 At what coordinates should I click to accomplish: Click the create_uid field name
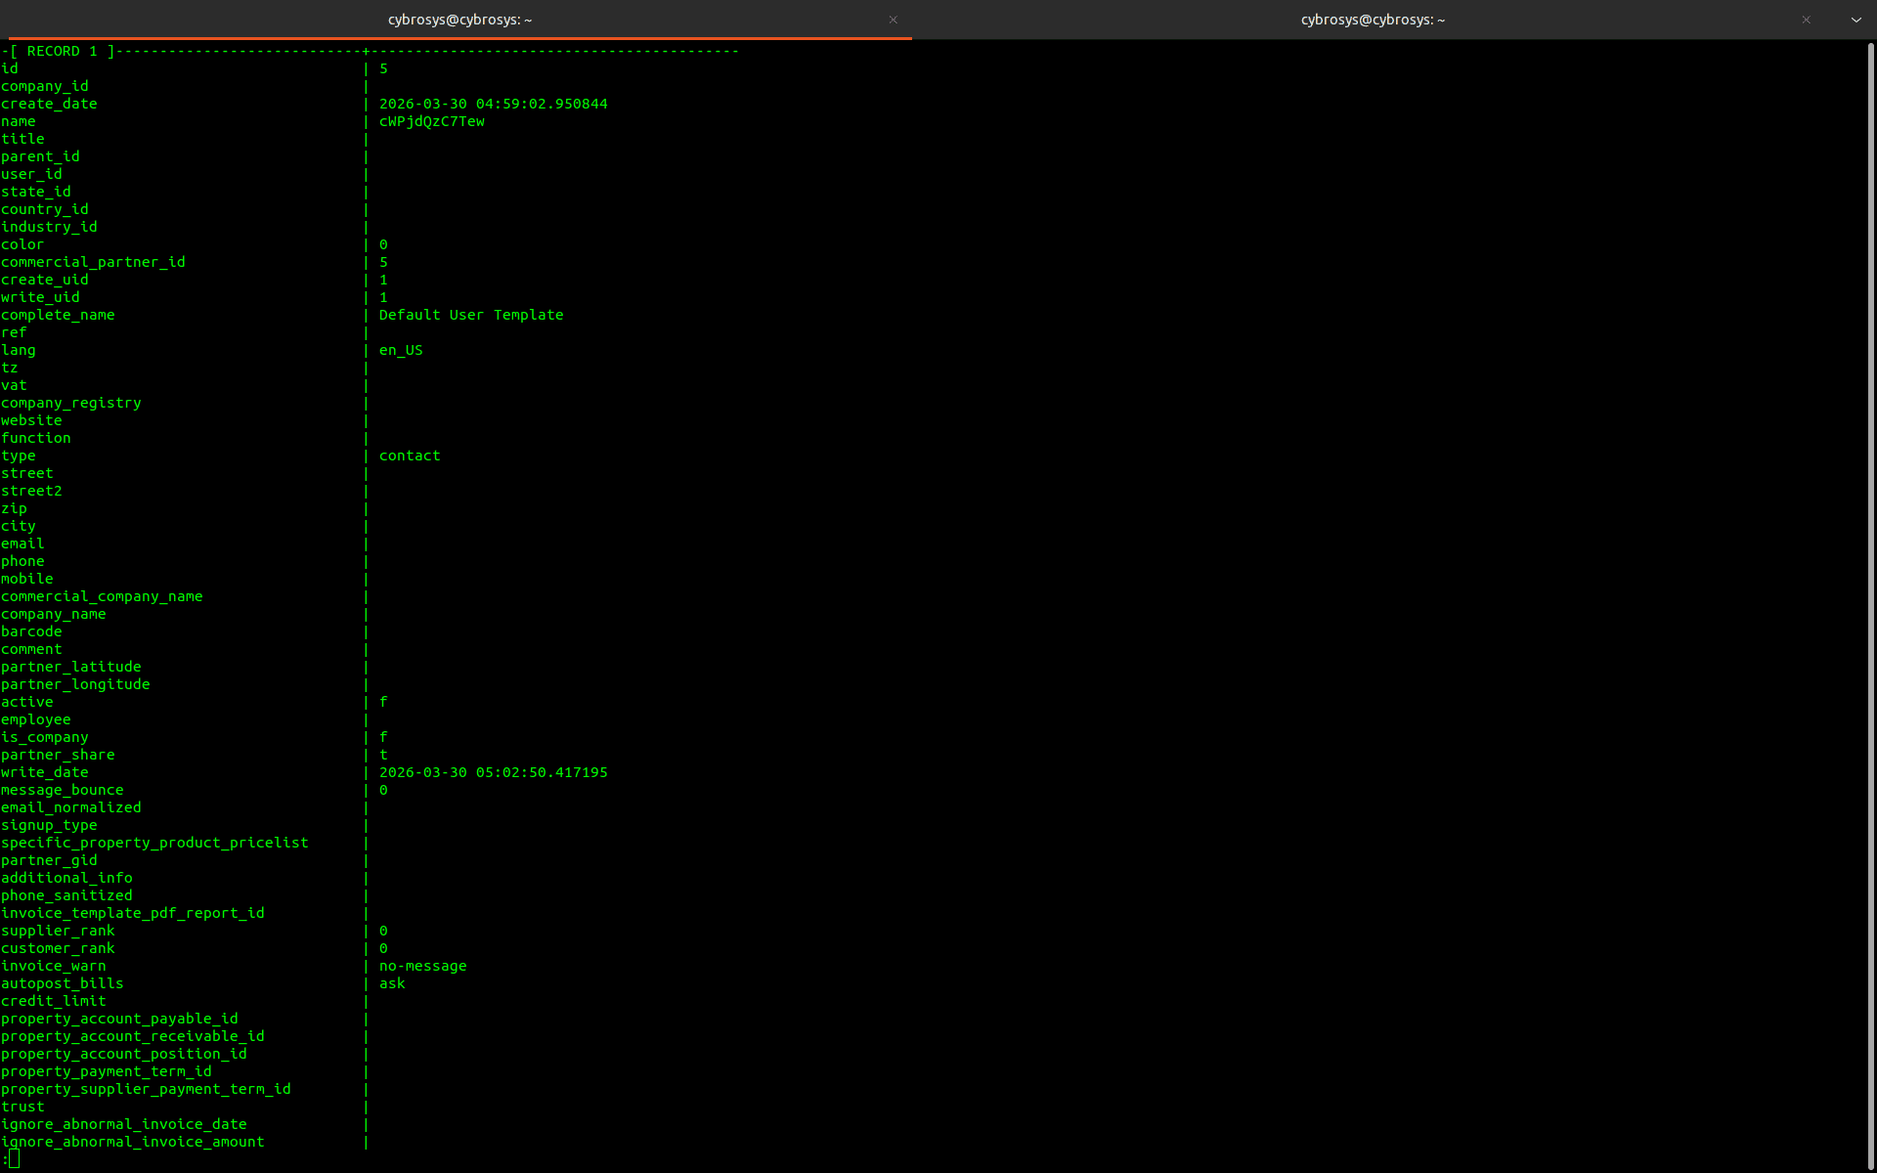click(x=45, y=280)
